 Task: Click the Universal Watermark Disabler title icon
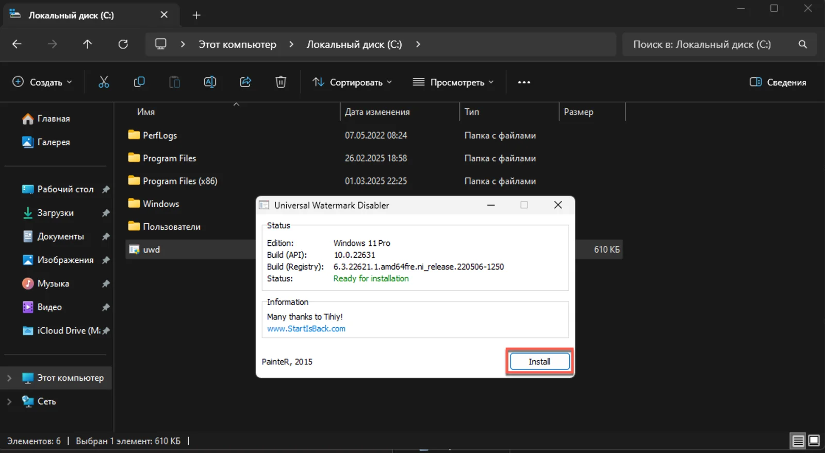click(264, 205)
